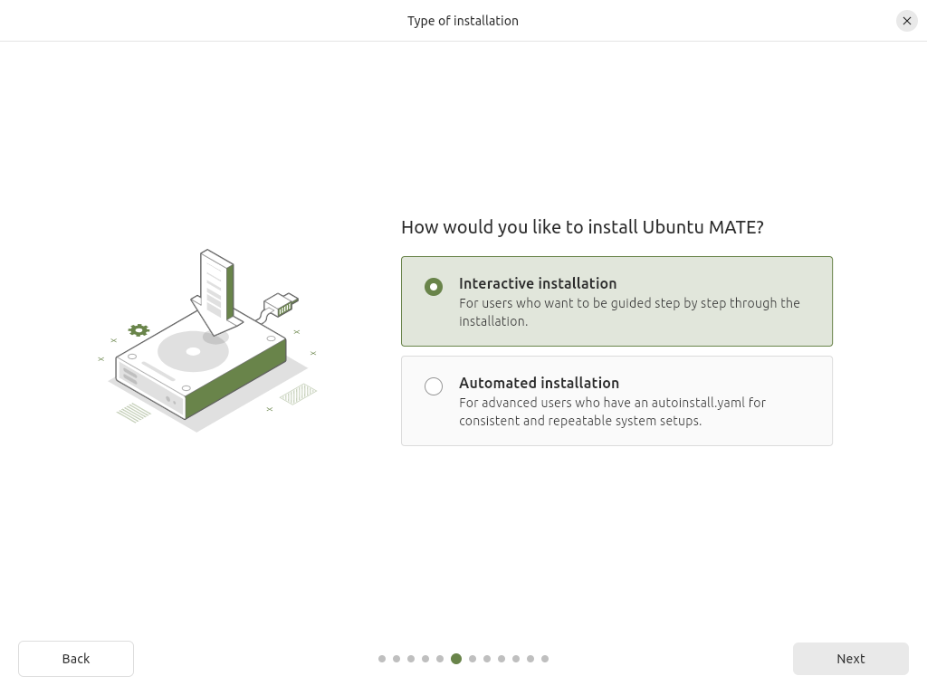Screen dimensions: 927x695
Task: Click the green gear icon in the illustration
Action: (139, 330)
